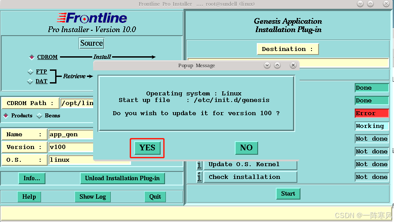Close the Popup Message dialog

pyautogui.click(x=293, y=66)
